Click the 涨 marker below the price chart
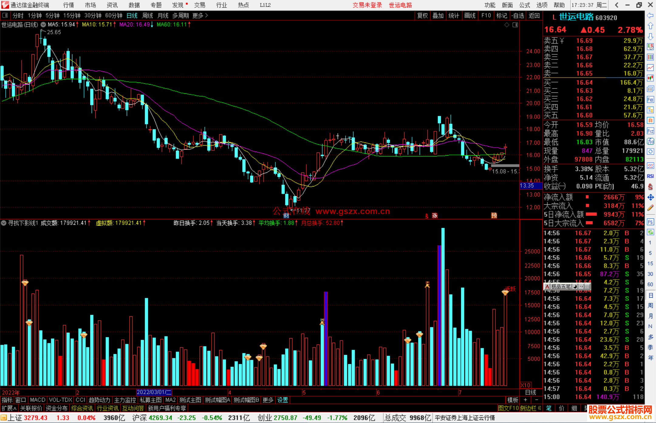 click(435, 216)
